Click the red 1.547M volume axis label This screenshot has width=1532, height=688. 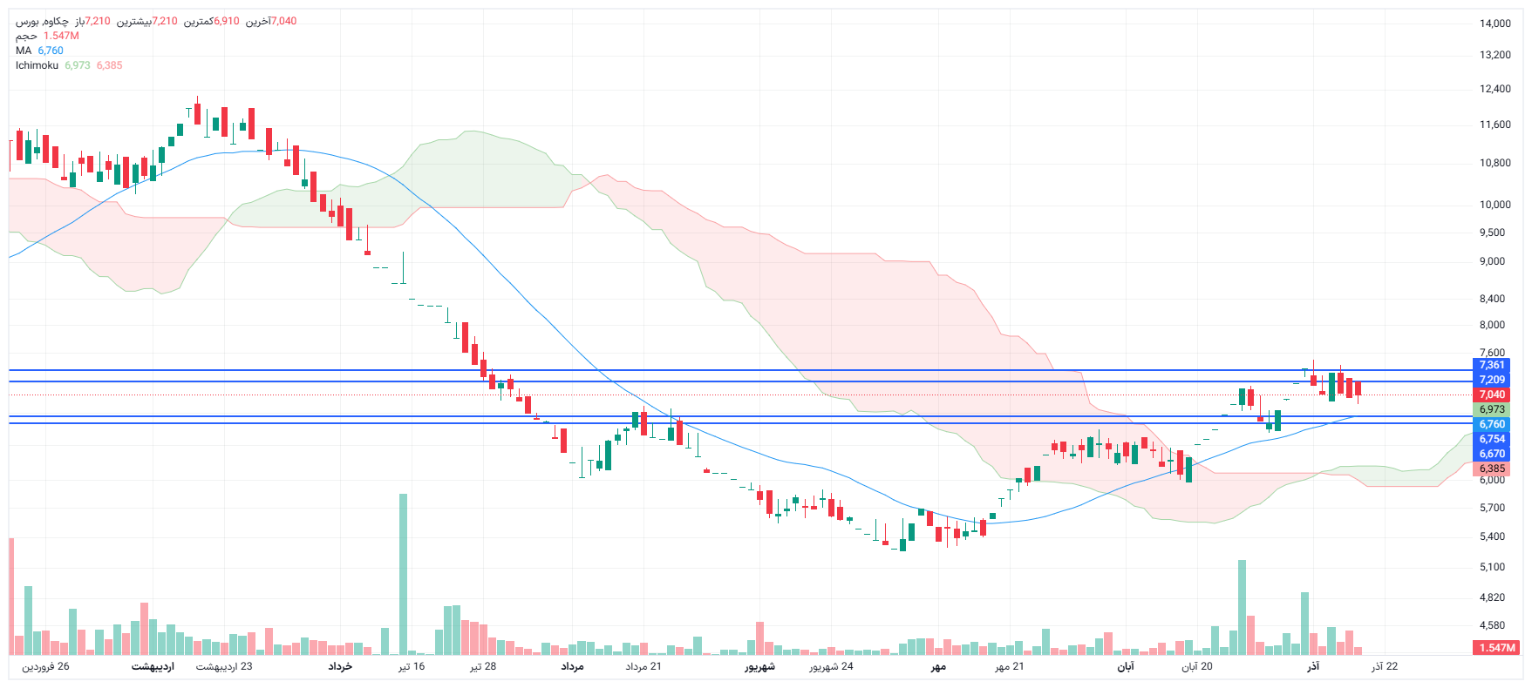pos(1496,648)
